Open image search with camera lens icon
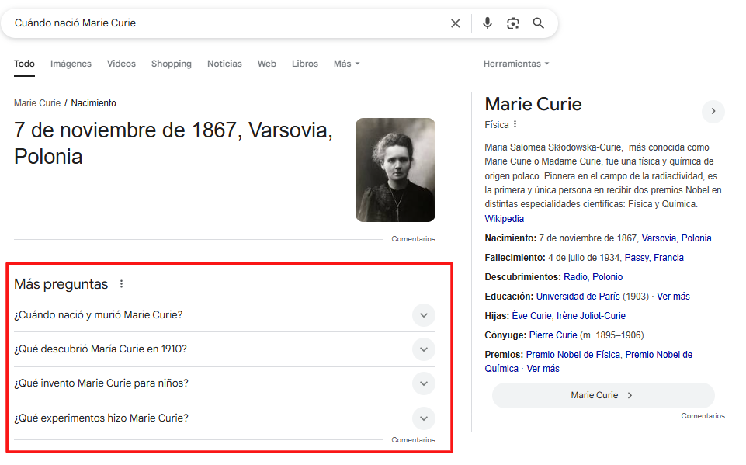This screenshot has width=746, height=465. tap(512, 23)
